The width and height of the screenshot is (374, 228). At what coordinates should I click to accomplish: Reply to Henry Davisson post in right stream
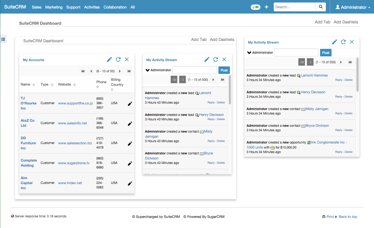tap(339, 97)
